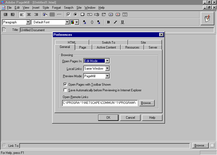The image size is (217, 155).
Task: Insert a popup list form element
Action: pos(104,15)
